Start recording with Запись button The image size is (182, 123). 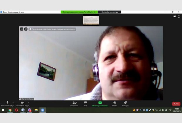pyautogui.click(x=115, y=104)
